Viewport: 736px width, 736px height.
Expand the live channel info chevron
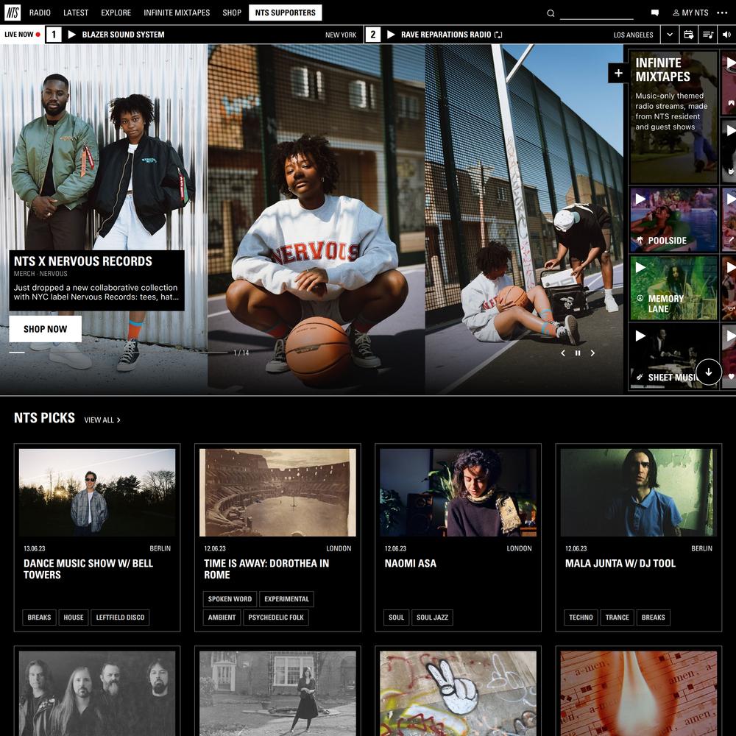click(x=669, y=35)
